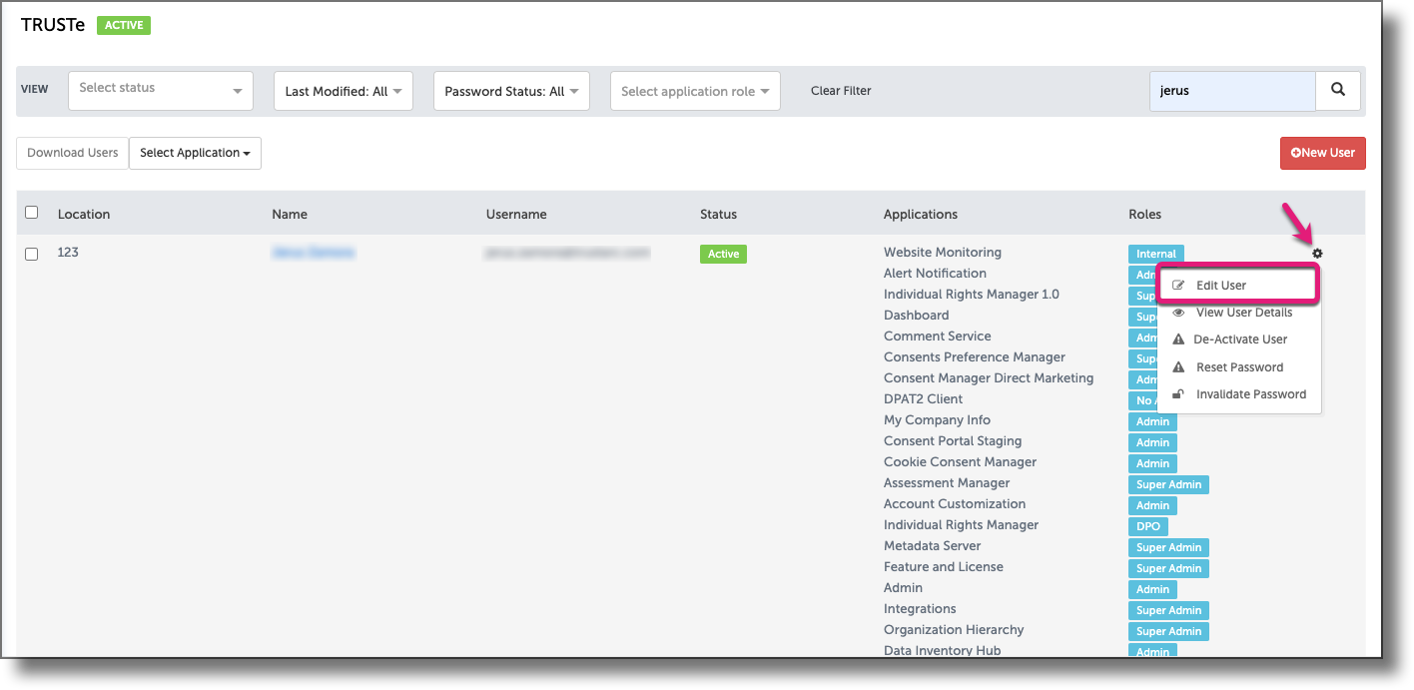The image size is (1414, 690).
Task: Click the green Active status badge in the row
Action: (x=723, y=254)
